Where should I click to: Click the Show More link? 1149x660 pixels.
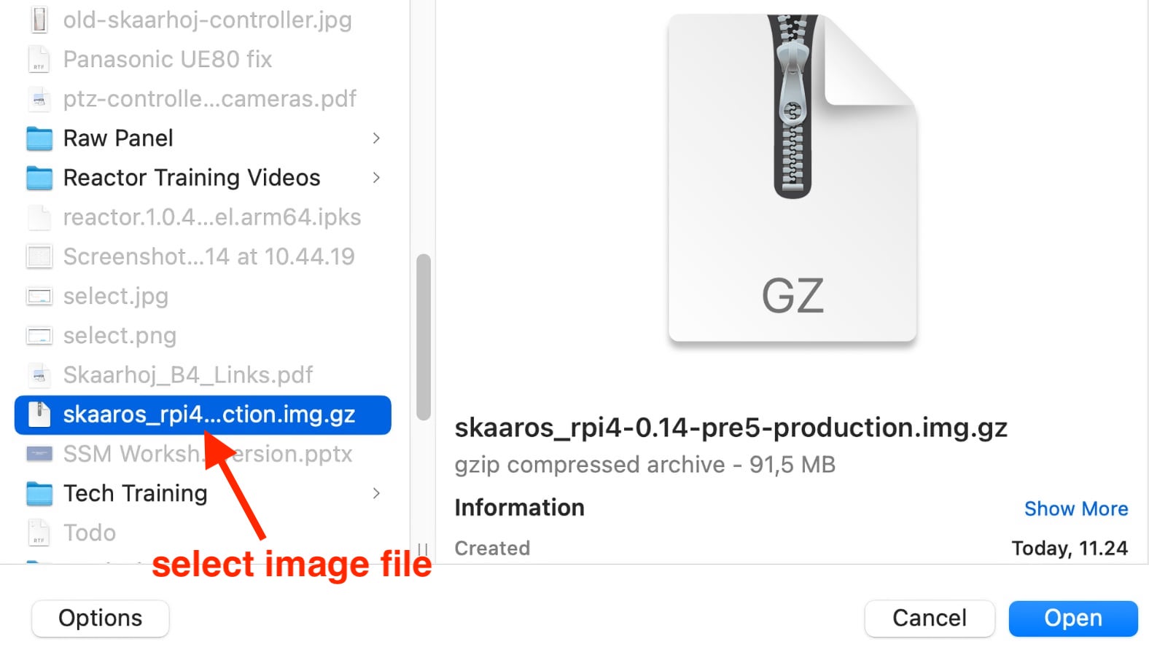[1076, 508]
